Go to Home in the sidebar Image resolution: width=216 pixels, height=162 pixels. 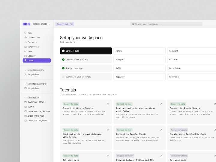37,33
